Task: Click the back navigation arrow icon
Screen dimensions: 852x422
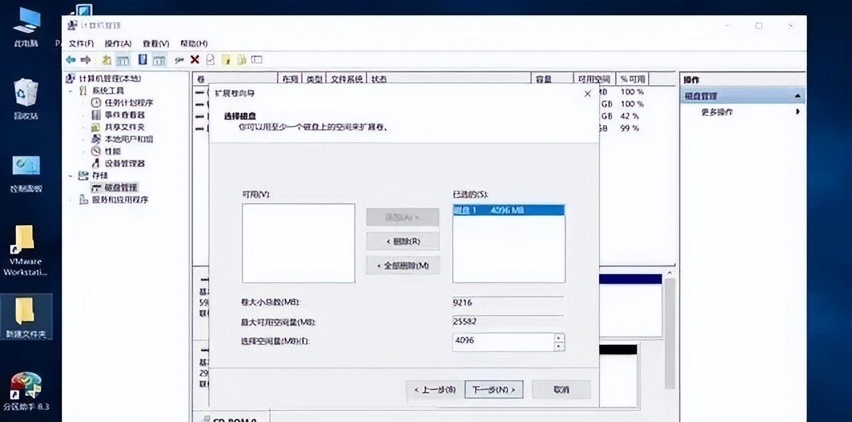Action: point(71,59)
